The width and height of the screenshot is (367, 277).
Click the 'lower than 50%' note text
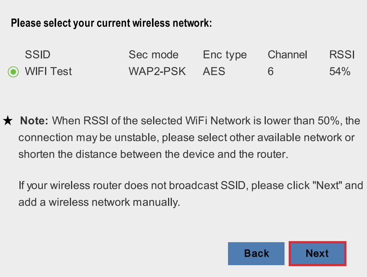click(302, 121)
